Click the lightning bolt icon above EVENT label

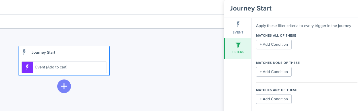pyautogui.click(x=238, y=24)
